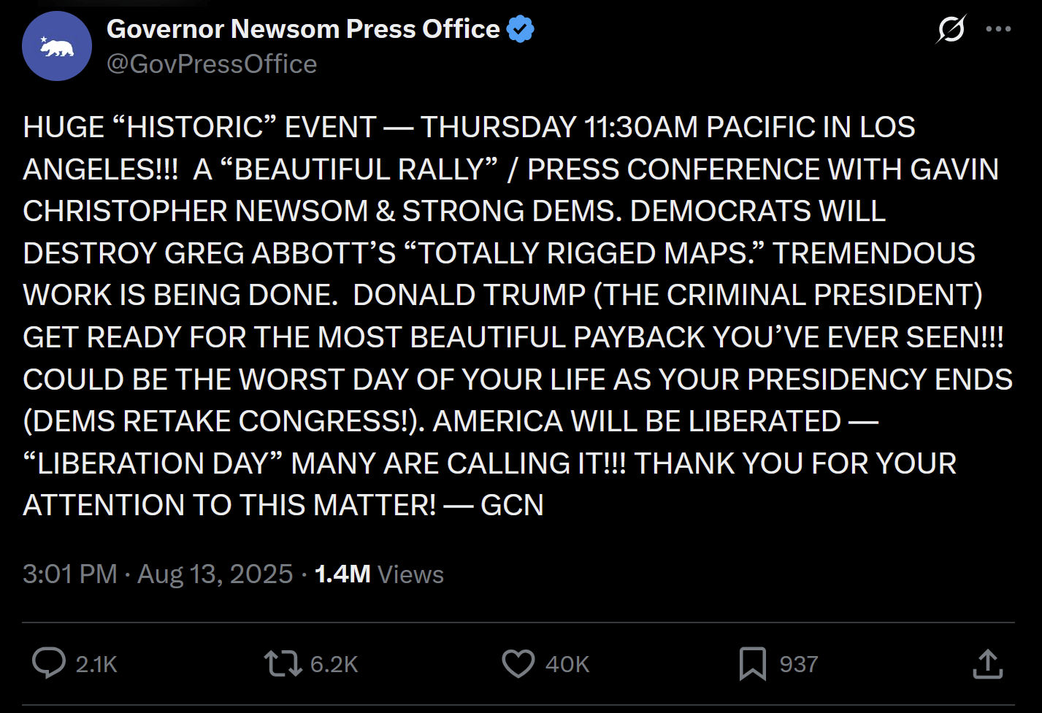Open the 1.4M Views analytics
The image size is (1042, 713).
pos(379,574)
